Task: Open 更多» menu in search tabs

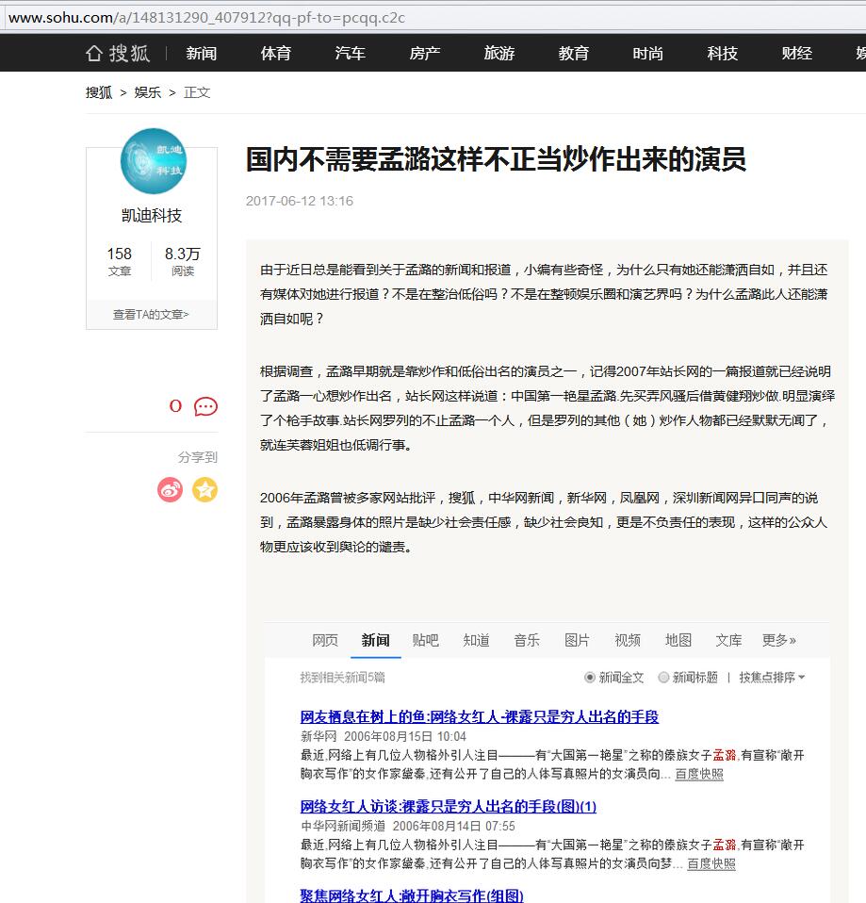Action: 779,640
